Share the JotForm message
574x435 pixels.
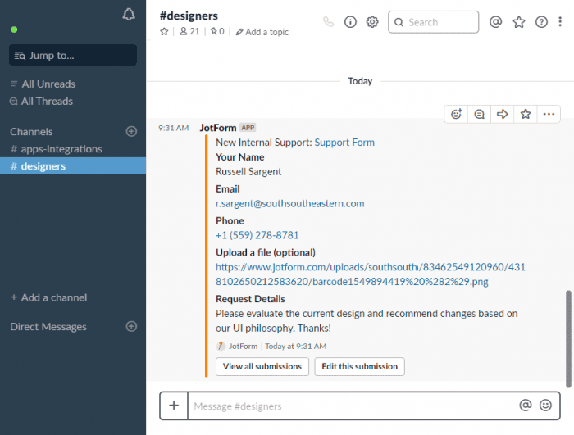coord(503,115)
